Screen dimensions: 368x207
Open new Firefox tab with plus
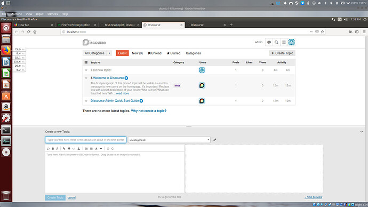(x=231, y=25)
